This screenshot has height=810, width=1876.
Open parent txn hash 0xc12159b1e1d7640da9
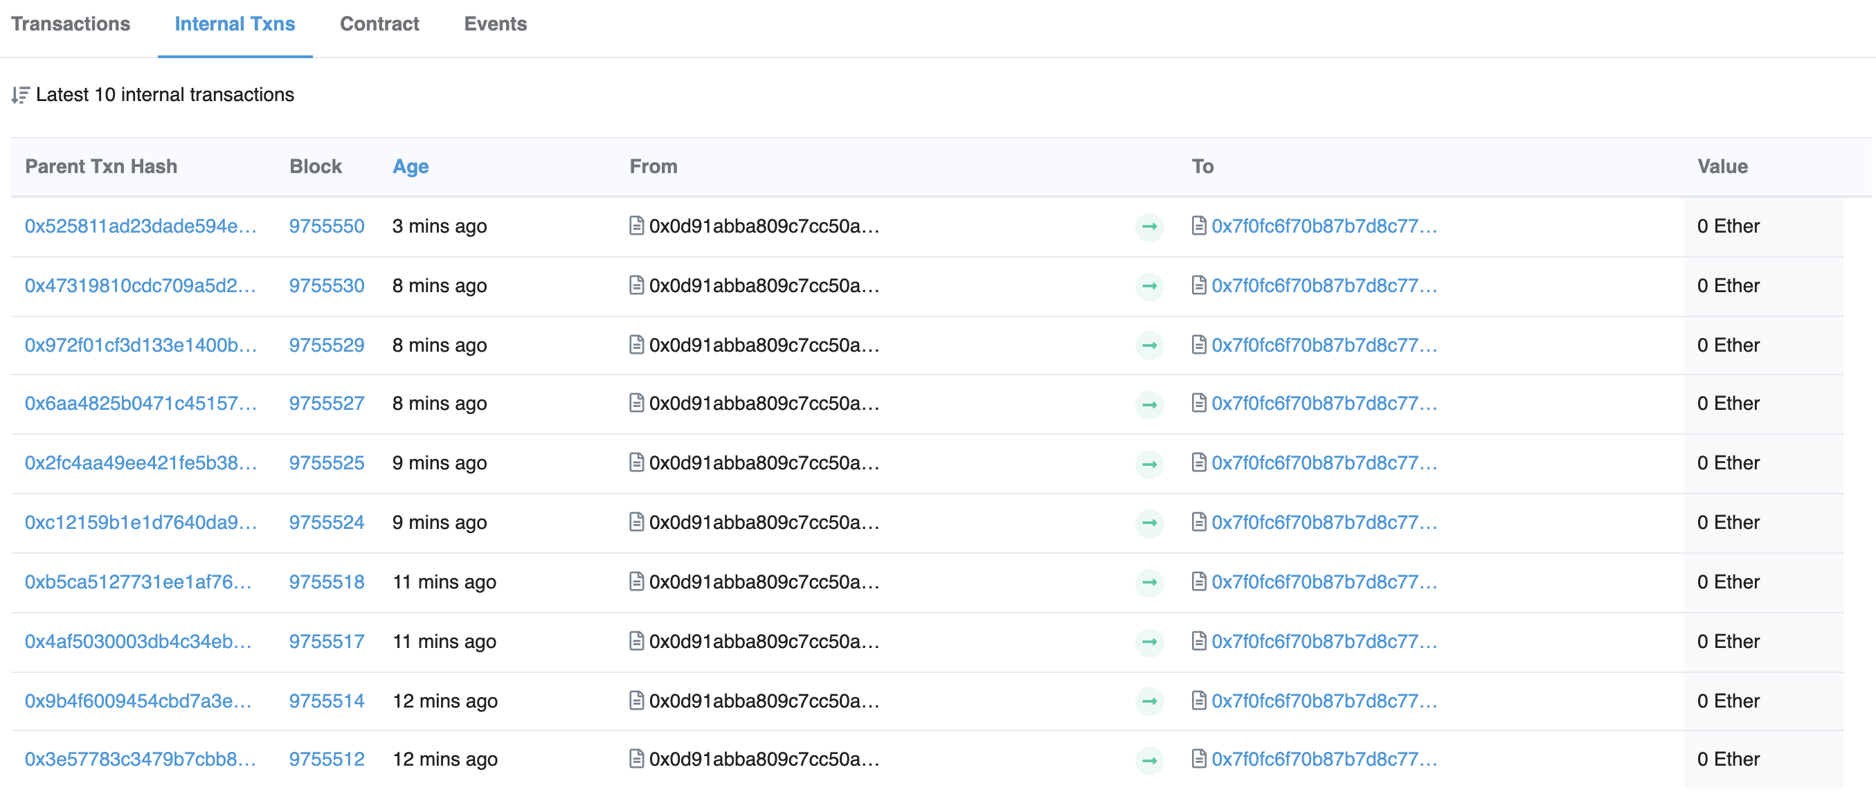click(x=141, y=522)
